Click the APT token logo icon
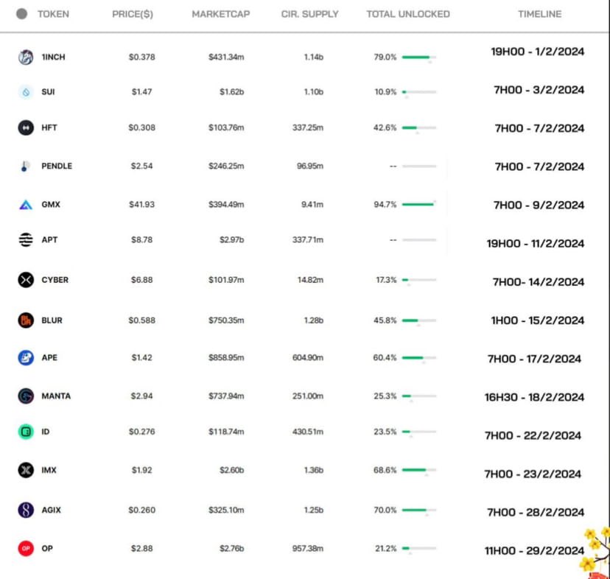Screen dimensions: 610x579 pyautogui.click(x=26, y=239)
